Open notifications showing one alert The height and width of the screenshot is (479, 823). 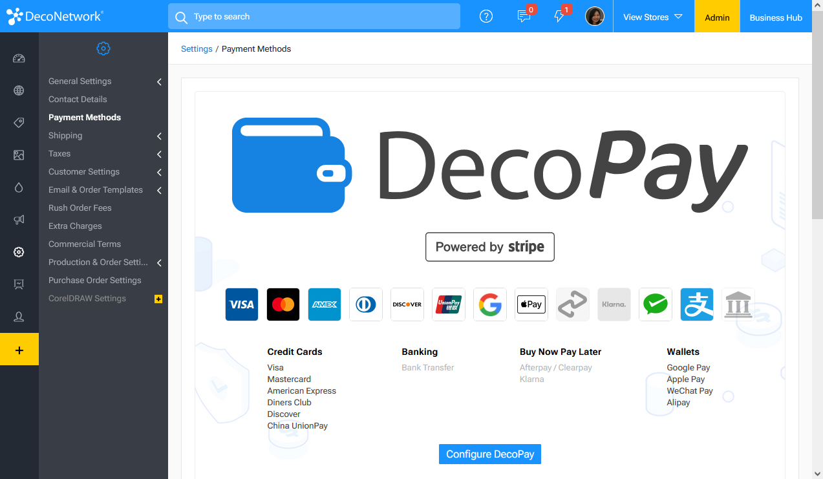click(559, 17)
